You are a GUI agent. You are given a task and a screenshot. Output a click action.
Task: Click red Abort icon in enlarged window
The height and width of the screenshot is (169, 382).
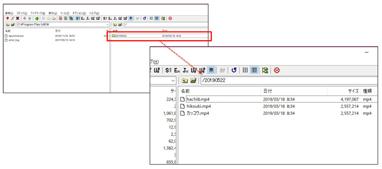pos(277,70)
